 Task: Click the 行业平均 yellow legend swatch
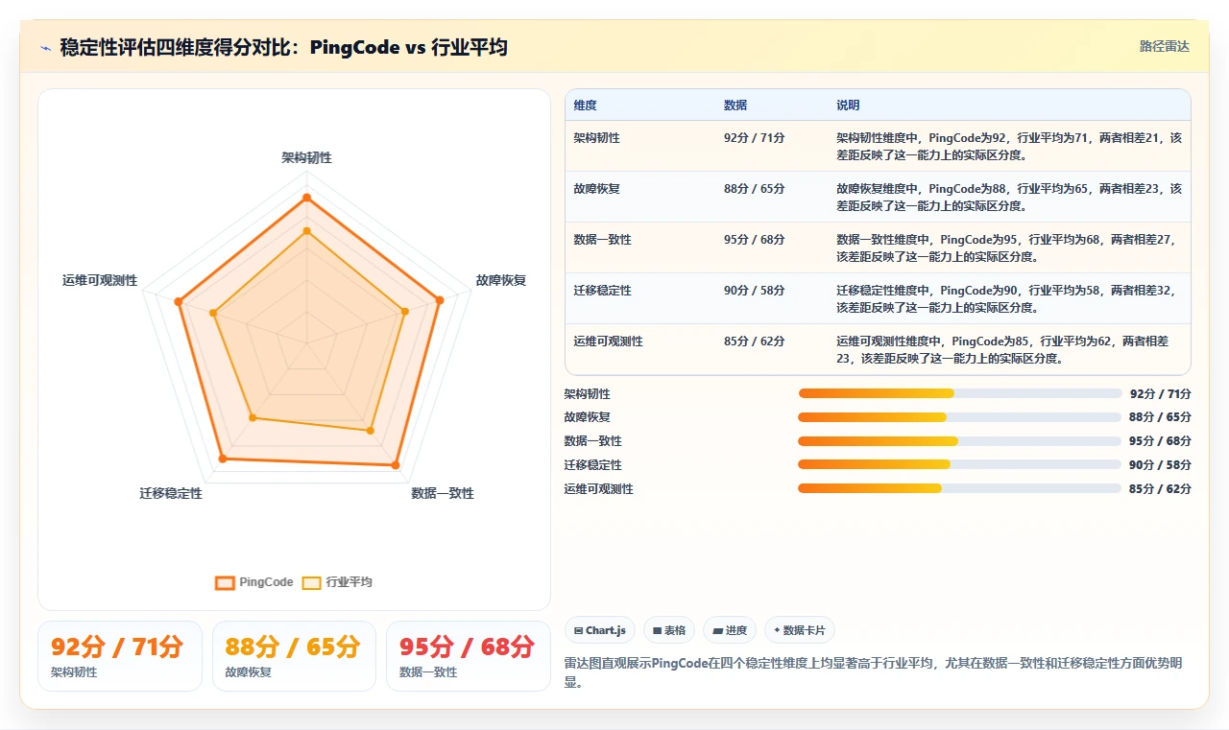(x=311, y=582)
